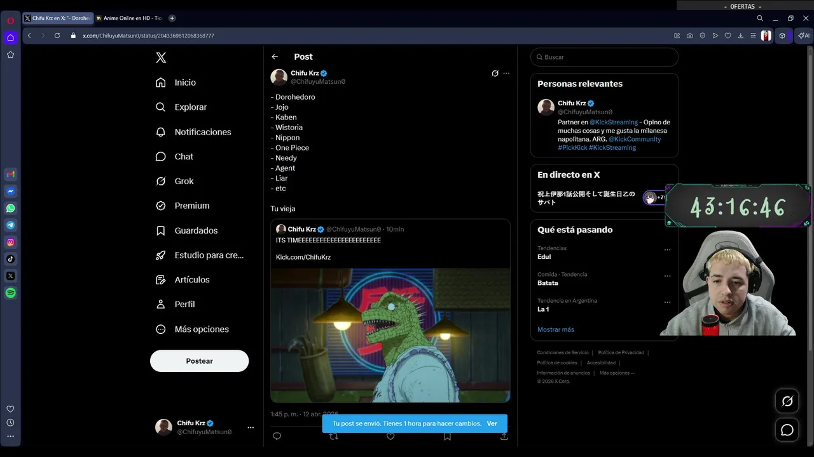Open options for Batata trend

coord(667,276)
